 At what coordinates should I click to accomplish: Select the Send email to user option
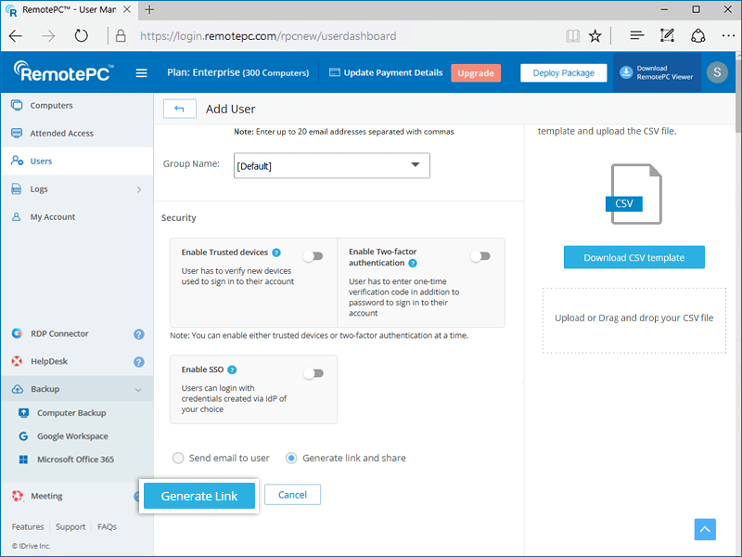[x=178, y=458]
